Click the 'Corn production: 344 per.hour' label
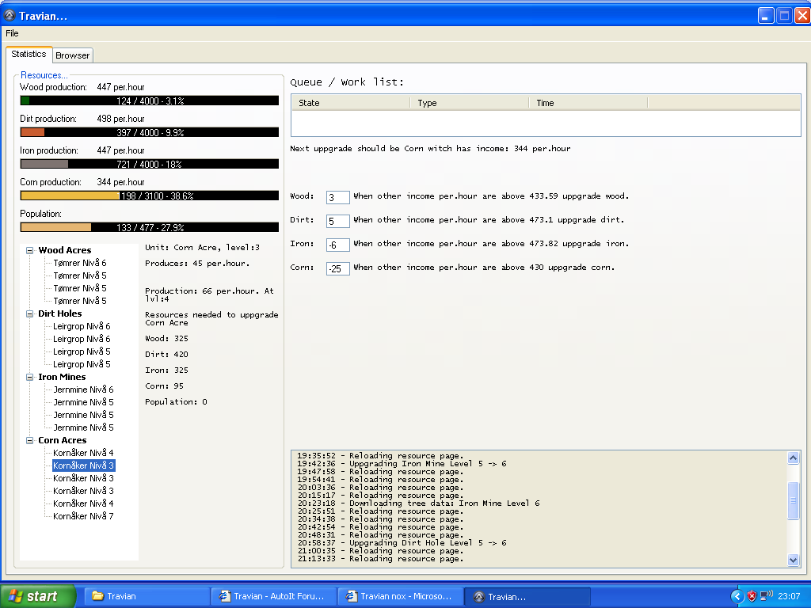The width and height of the screenshot is (811, 608). pos(82,182)
